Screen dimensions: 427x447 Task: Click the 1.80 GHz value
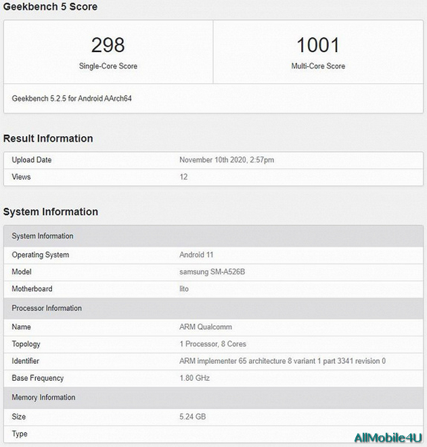pyautogui.click(x=195, y=379)
